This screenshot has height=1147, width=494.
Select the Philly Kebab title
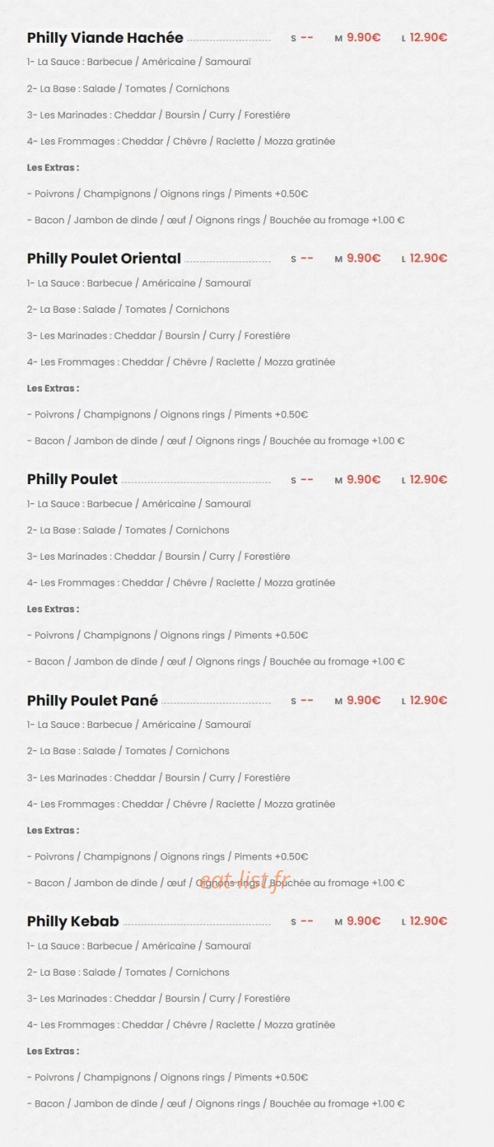(x=73, y=921)
